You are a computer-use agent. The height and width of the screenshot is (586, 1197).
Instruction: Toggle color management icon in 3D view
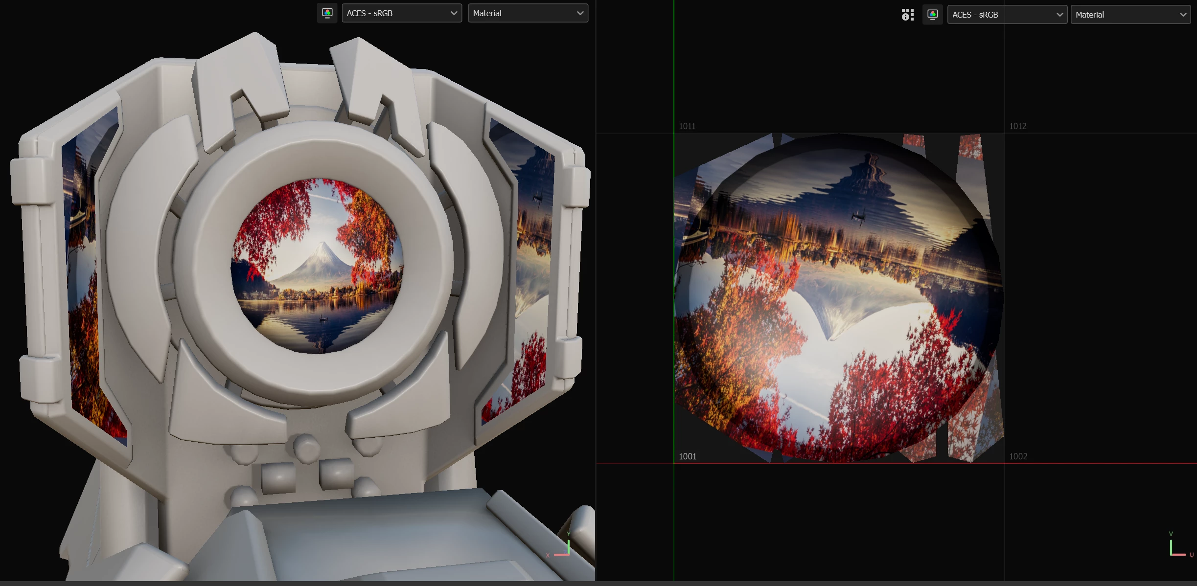click(x=327, y=13)
